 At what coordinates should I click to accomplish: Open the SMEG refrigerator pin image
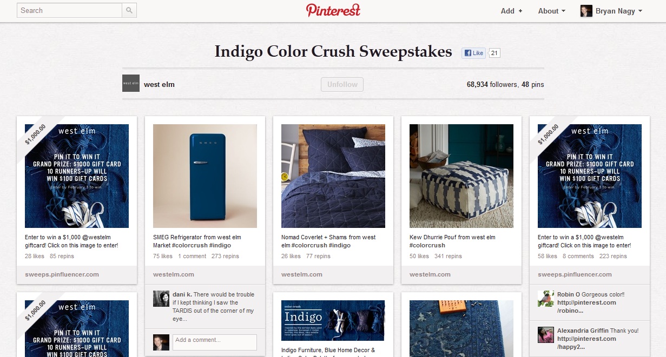(205, 176)
